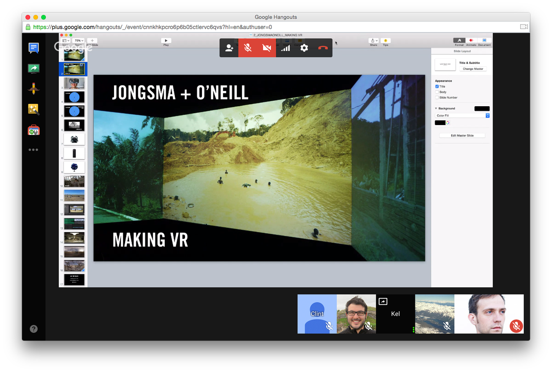The width and height of the screenshot is (552, 372).
Task: Open the 75% zoom dropdown
Action: tap(78, 40)
